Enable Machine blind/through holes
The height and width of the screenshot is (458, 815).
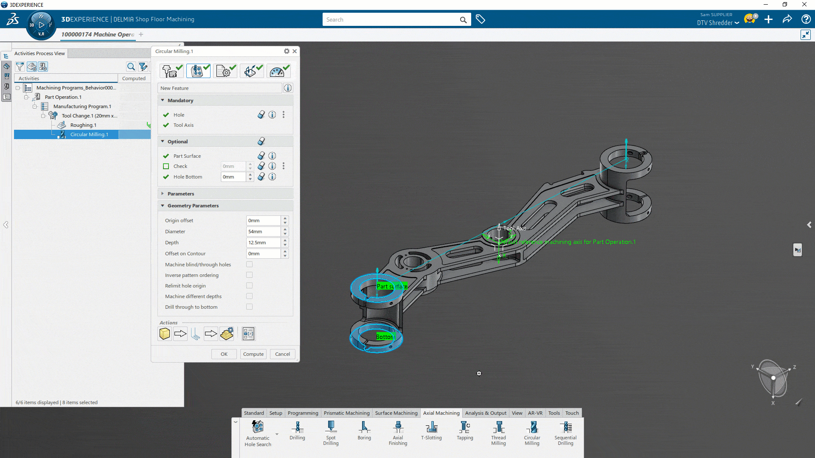click(x=249, y=264)
